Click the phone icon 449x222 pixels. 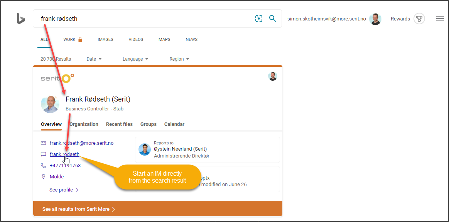(x=44, y=165)
